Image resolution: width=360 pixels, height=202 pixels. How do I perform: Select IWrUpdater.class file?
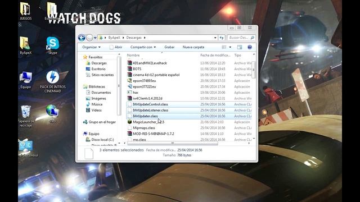click(x=189, y=116)
